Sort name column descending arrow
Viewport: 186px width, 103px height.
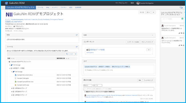(14, 58)
